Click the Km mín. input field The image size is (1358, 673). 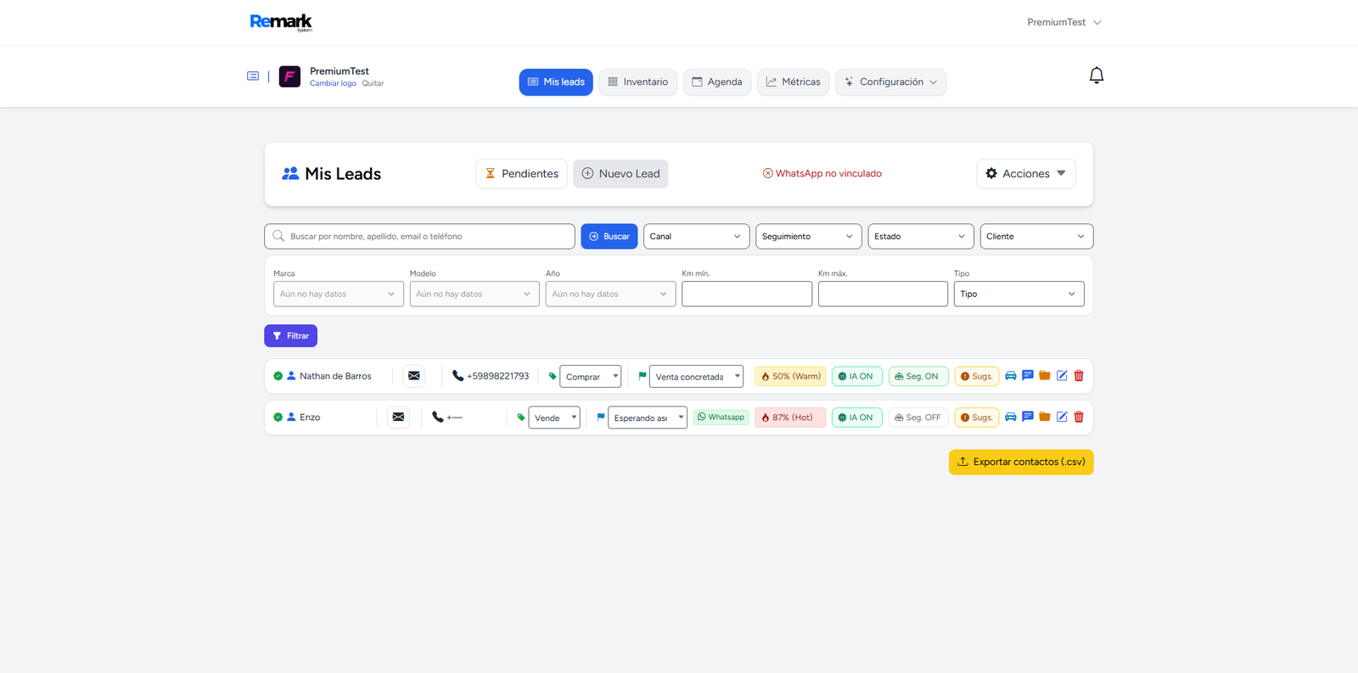tap(747, 294)
